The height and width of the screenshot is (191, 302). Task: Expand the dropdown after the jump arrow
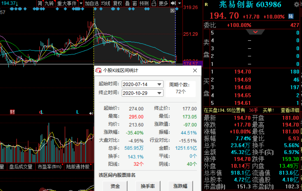pyautogui.click(x=179, y=3)
